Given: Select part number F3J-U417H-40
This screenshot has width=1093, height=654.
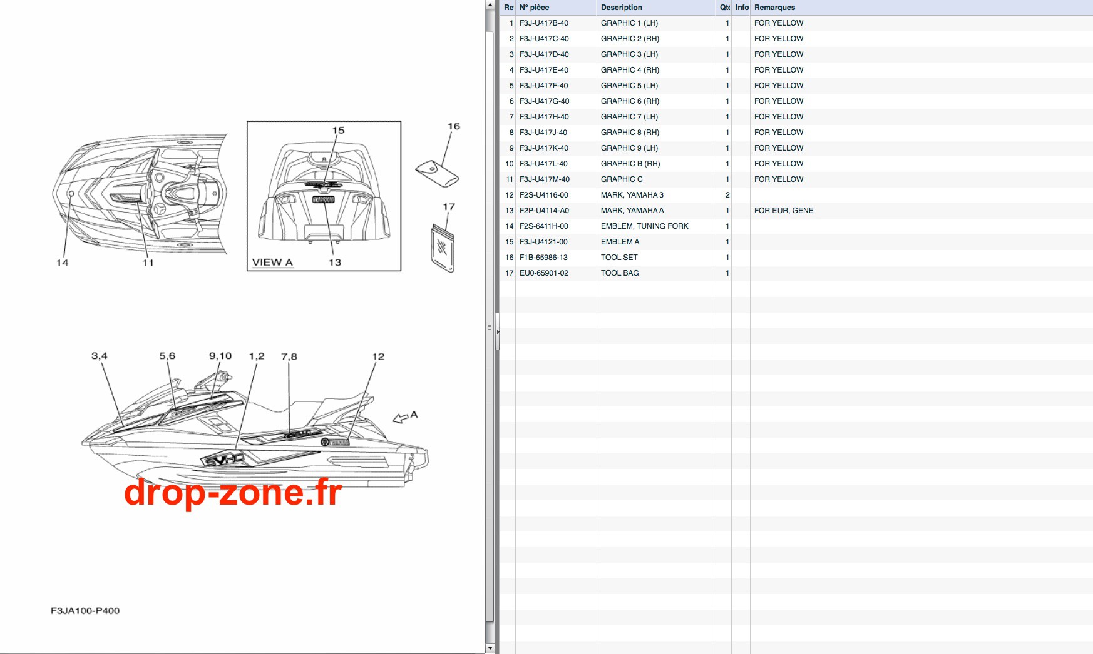Looking at the screenshot, I should pos(544,117).
